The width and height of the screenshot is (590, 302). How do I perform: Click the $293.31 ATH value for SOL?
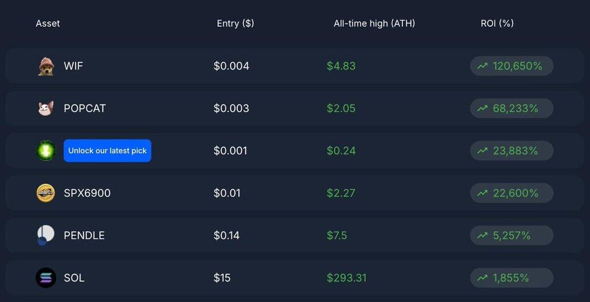point(346,278)
